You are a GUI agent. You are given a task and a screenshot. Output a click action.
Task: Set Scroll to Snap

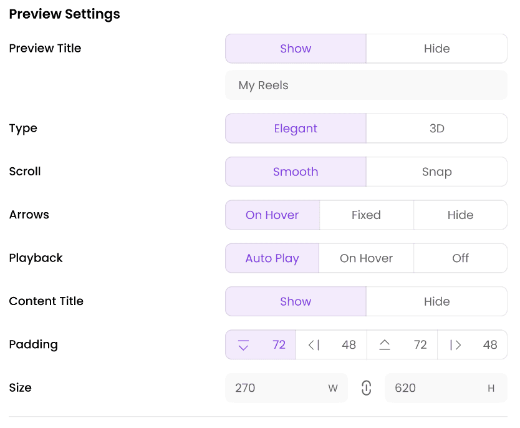(x=436, y=172)
